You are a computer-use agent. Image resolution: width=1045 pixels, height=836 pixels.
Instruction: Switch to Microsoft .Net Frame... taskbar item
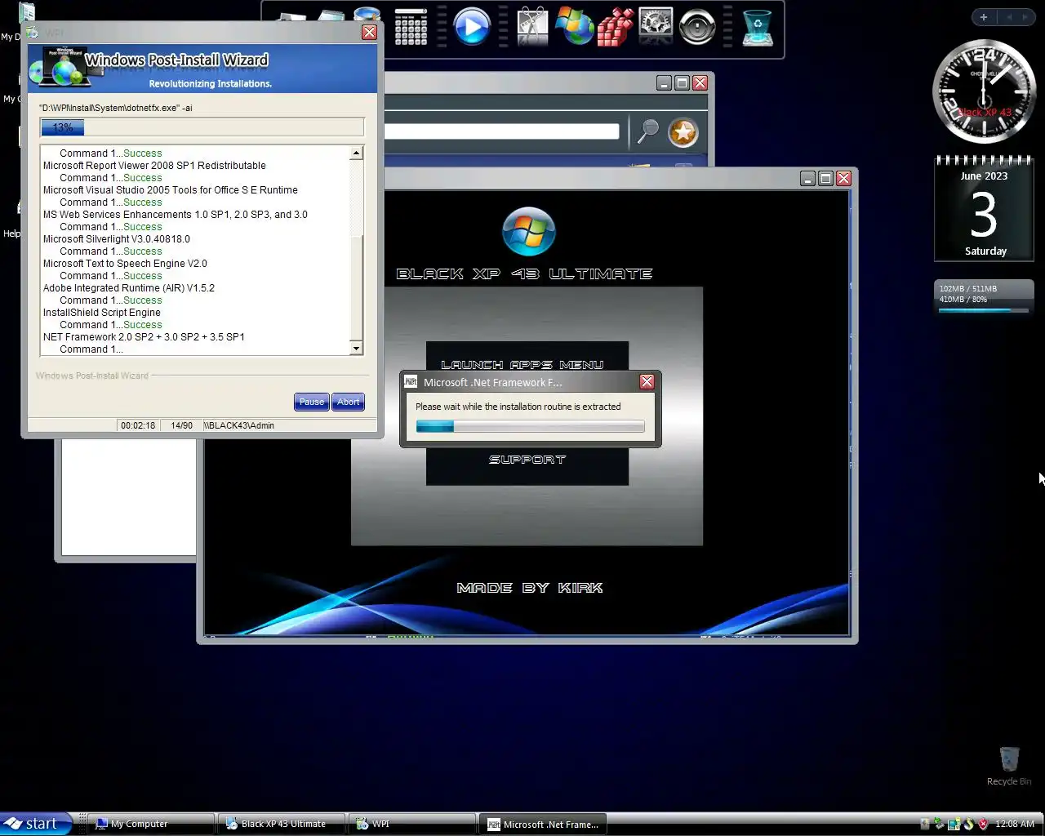(x=544, y=824)
